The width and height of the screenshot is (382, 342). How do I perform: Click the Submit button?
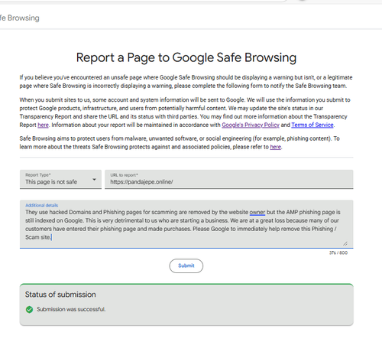click(186, 265)
